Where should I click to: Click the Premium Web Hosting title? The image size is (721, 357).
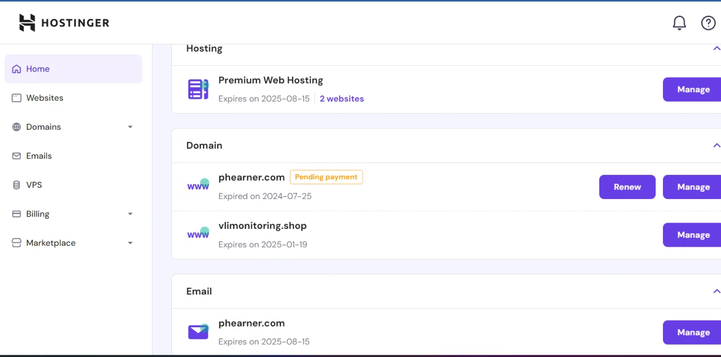tap(271, 80)
